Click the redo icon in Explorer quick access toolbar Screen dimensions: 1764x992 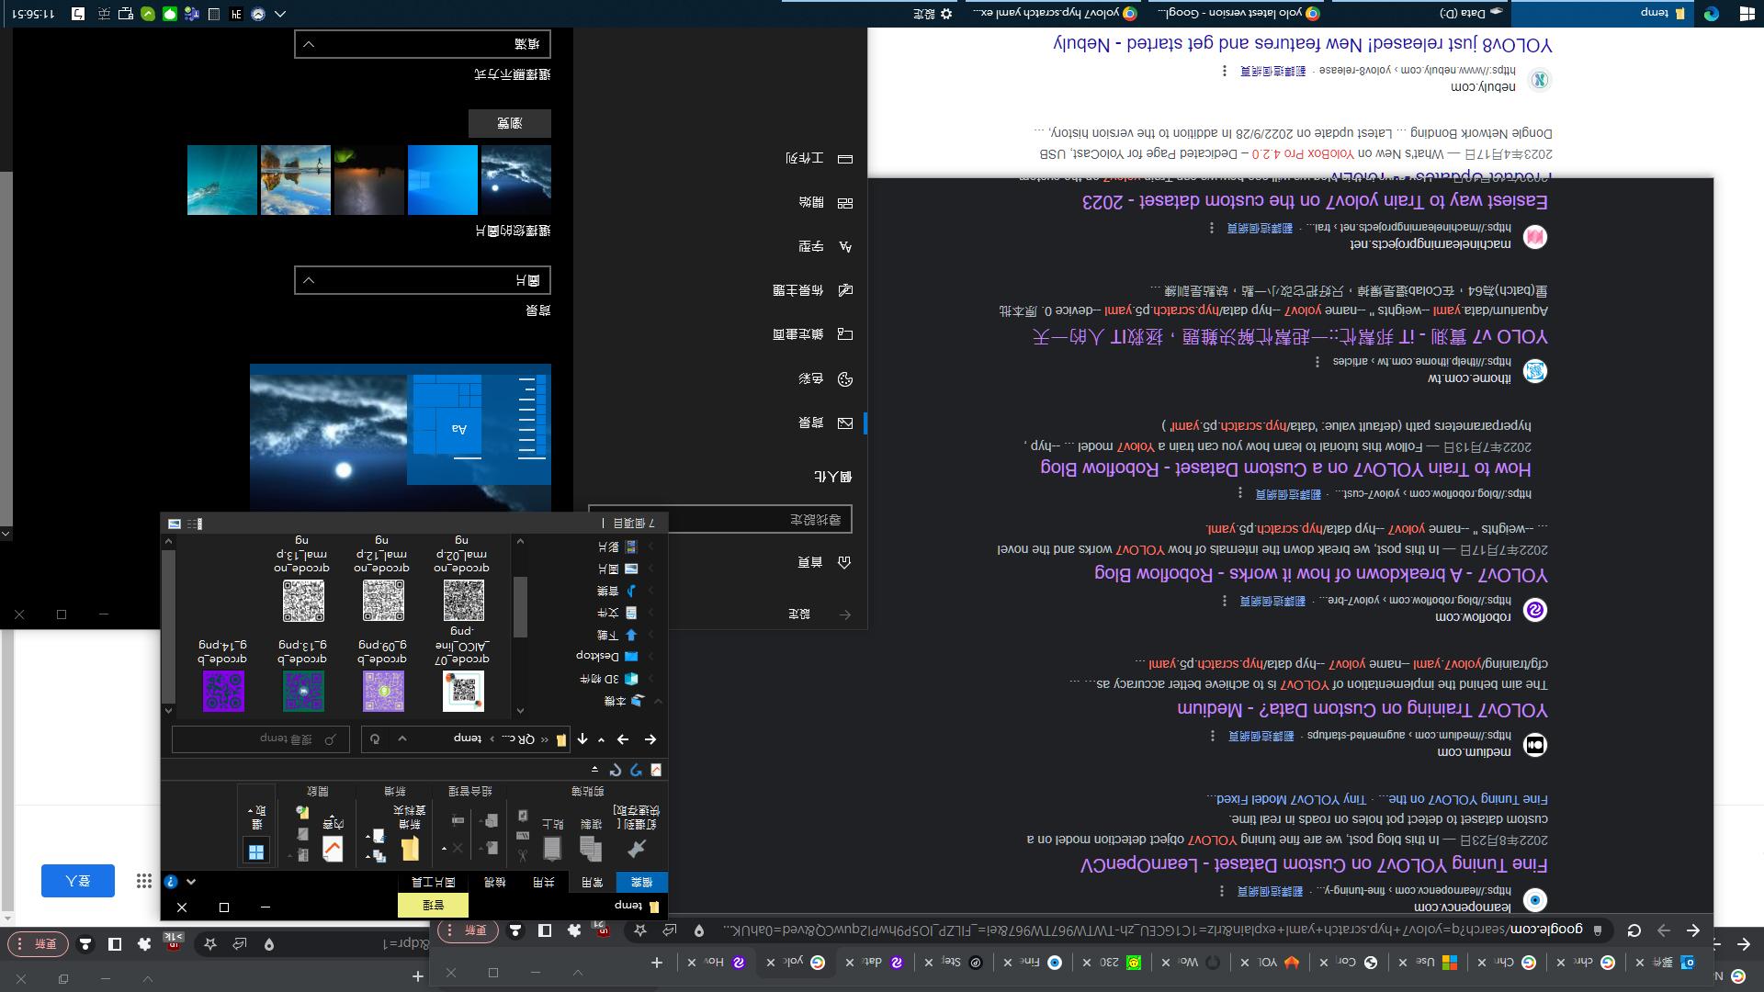pos(616,770)
